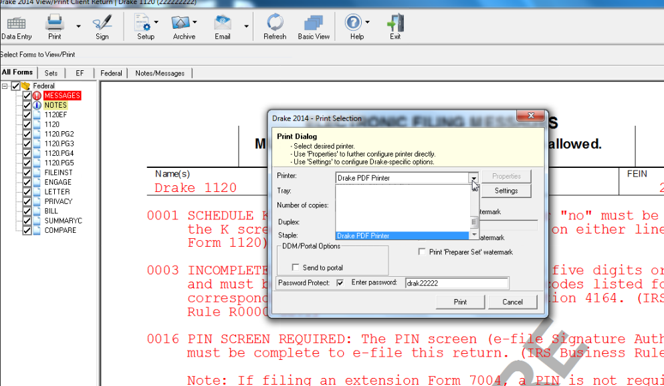Viewport: 664px width, 386px height.
Task: Uncheck the 1120.PG2 checkbox
Action: tap(27, 134)
